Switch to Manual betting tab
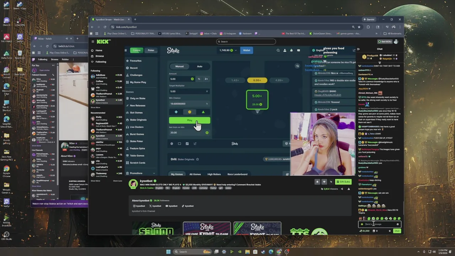The height and width of the screenshot is (256, 455). pyautogui.click(x=180, y=66)
